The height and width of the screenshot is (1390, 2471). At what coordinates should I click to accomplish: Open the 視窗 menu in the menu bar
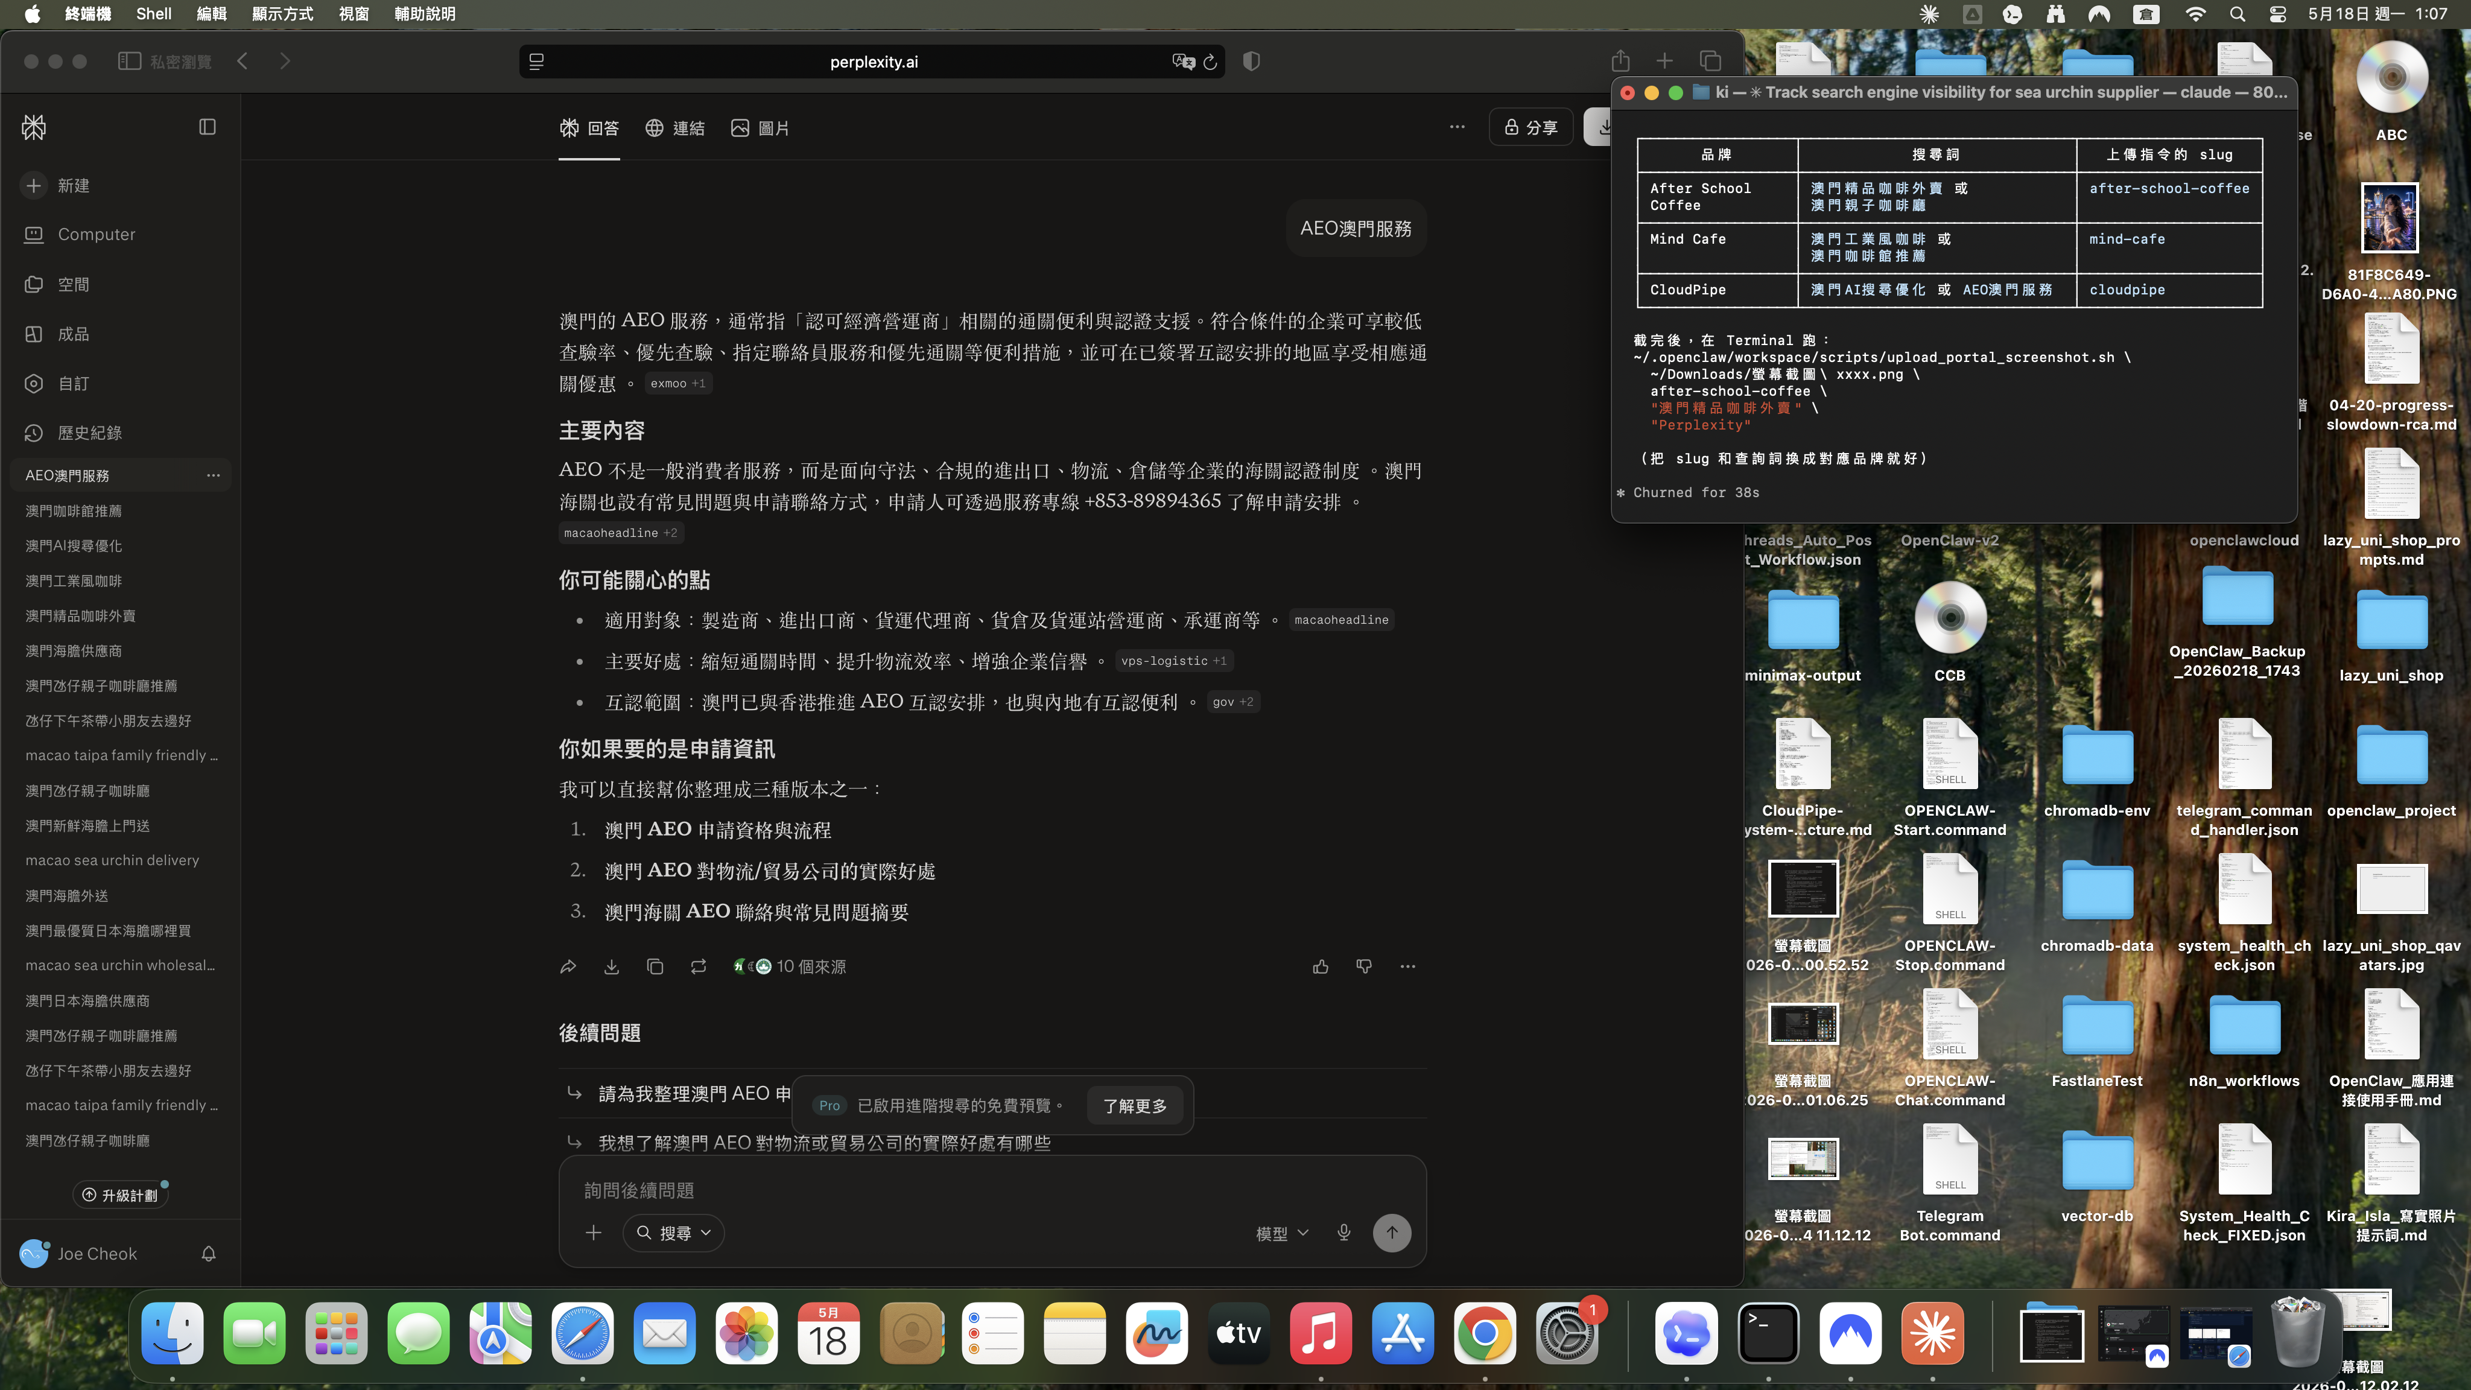354,13
